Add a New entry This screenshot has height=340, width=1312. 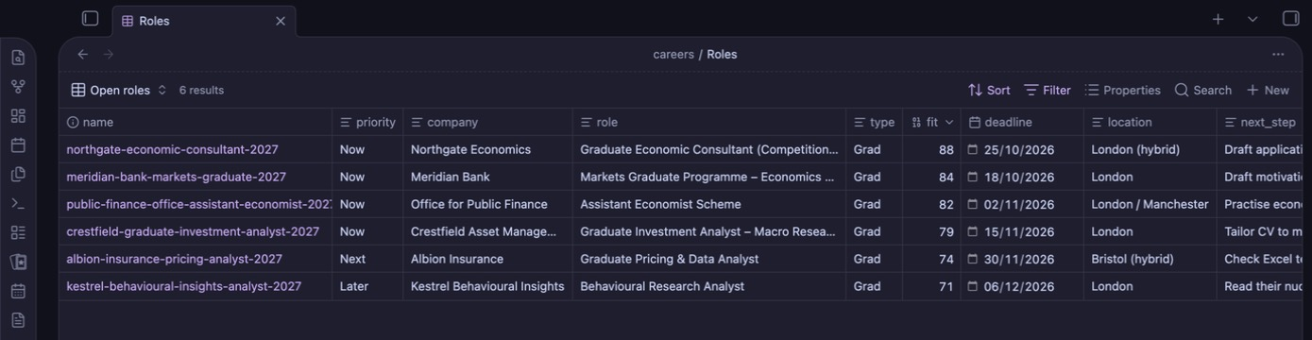tap(1268, 91)
